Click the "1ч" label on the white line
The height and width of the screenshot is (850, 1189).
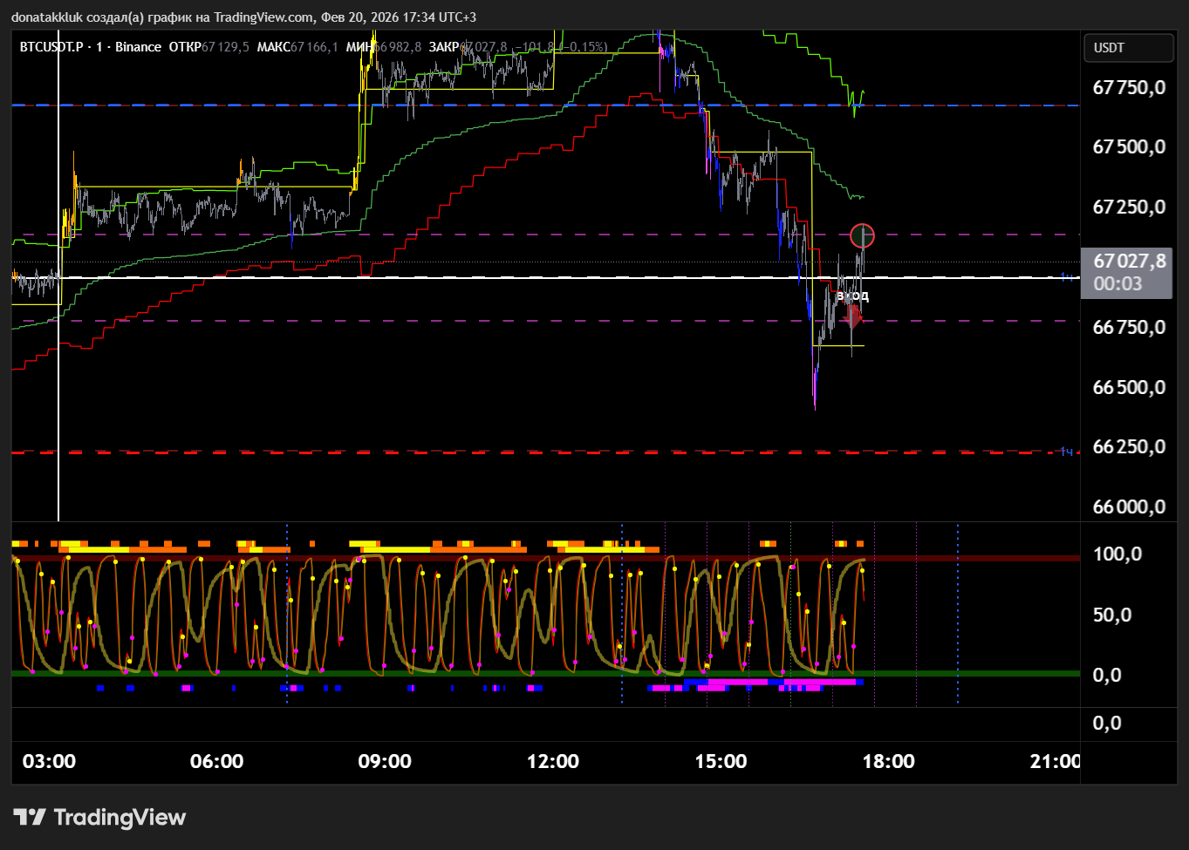(1066, 277)
